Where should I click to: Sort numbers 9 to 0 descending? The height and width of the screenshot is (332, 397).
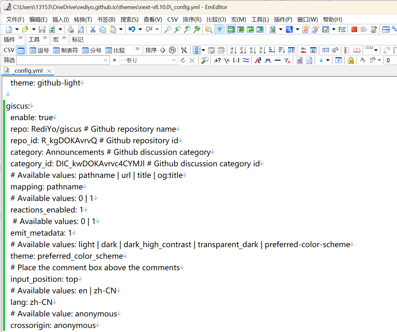point(262,50)
